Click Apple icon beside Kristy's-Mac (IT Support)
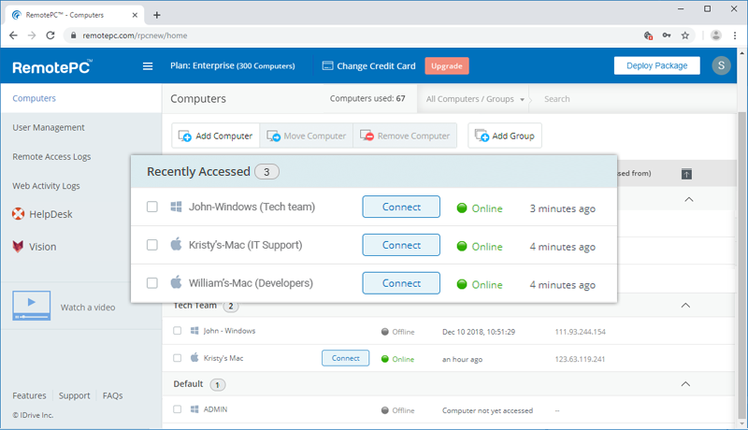 tap(176, 244)
